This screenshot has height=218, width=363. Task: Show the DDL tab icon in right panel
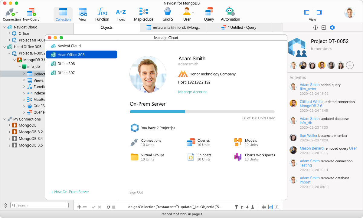click(x=324, y=28)
